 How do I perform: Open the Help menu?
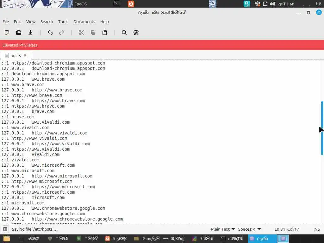click(104, 22)
